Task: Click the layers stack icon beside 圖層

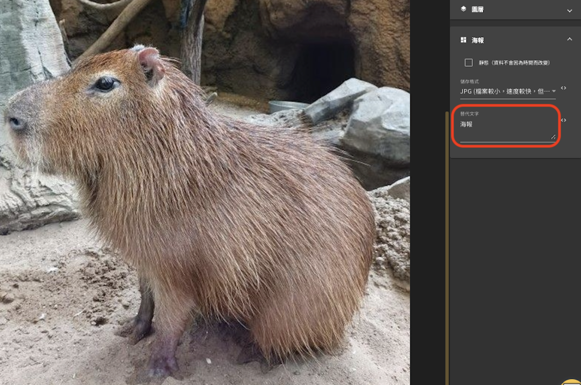Action: (463, 9)
